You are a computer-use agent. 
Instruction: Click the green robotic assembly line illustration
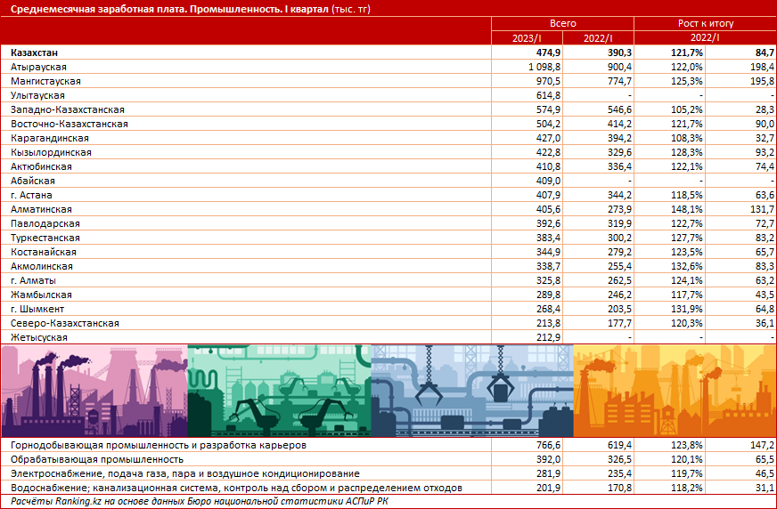[x=280, y=391]
